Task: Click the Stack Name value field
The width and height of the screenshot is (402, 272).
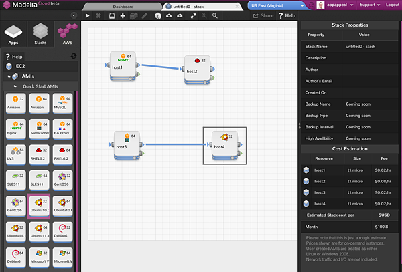Action: click(x=370, y=47)
